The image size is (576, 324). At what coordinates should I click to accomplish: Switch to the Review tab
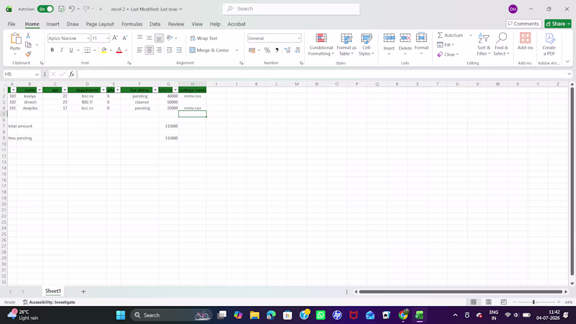coord(176,24)
